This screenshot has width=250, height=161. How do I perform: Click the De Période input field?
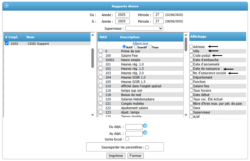(x=158, y=15)
